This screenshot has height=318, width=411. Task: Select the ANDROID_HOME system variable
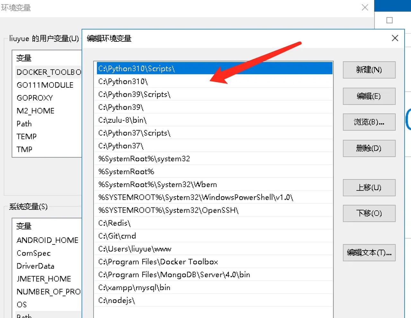47,240
